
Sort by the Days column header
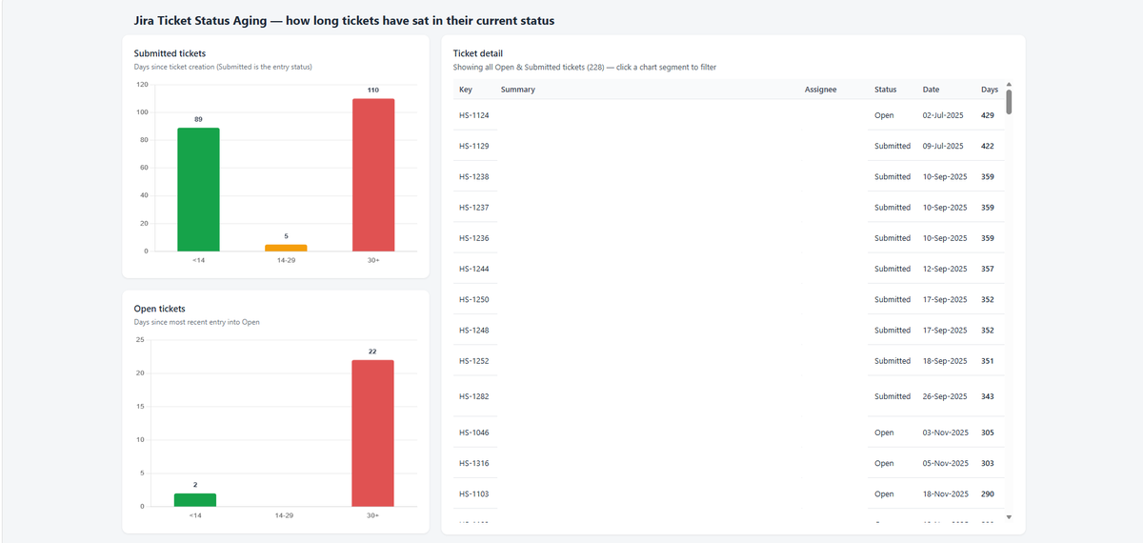click(x=990, y=90)
